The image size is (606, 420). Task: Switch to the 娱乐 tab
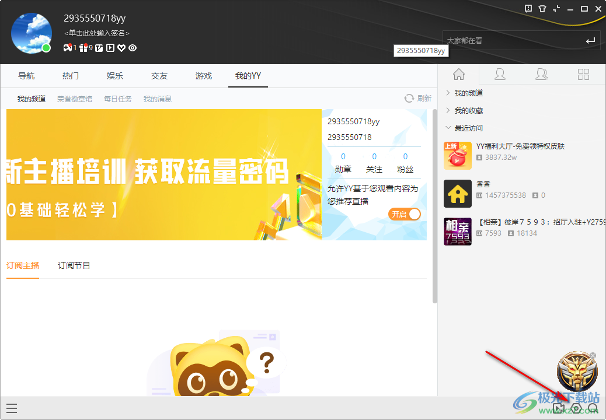(x=115, y=76)
